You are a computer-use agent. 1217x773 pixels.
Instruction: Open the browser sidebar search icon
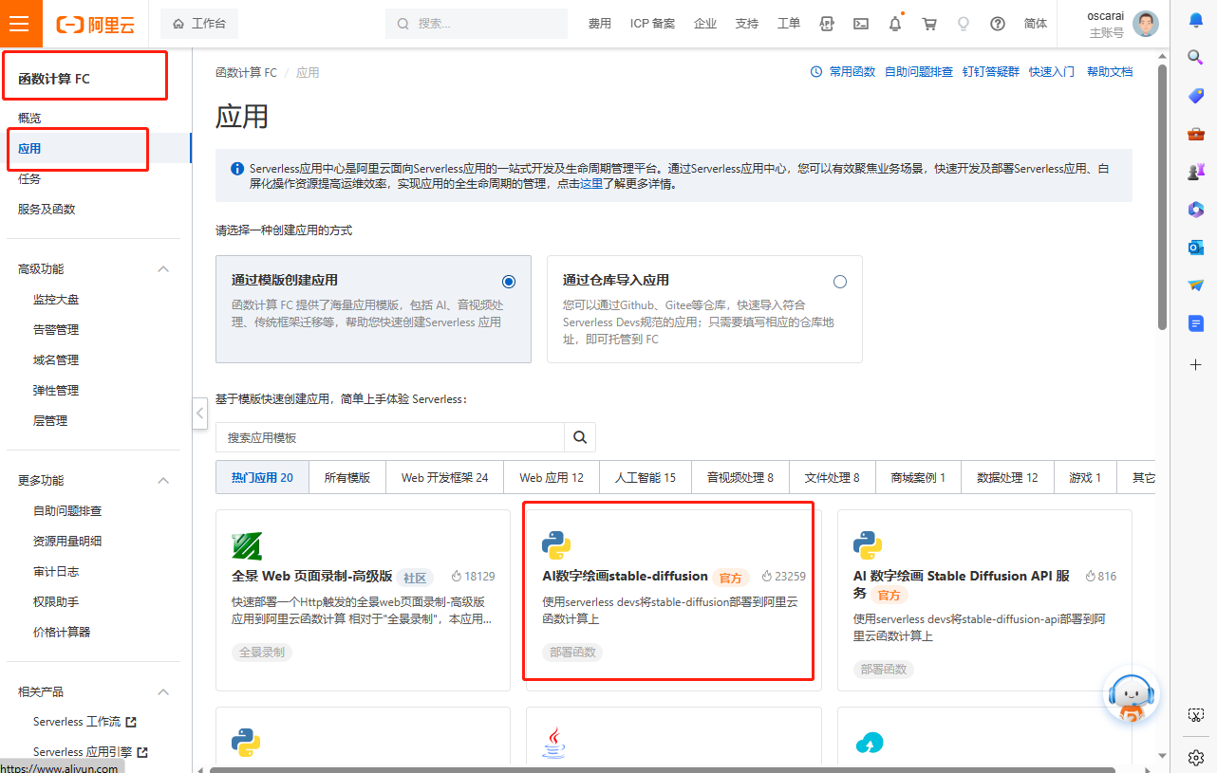tap(1196, 57)
